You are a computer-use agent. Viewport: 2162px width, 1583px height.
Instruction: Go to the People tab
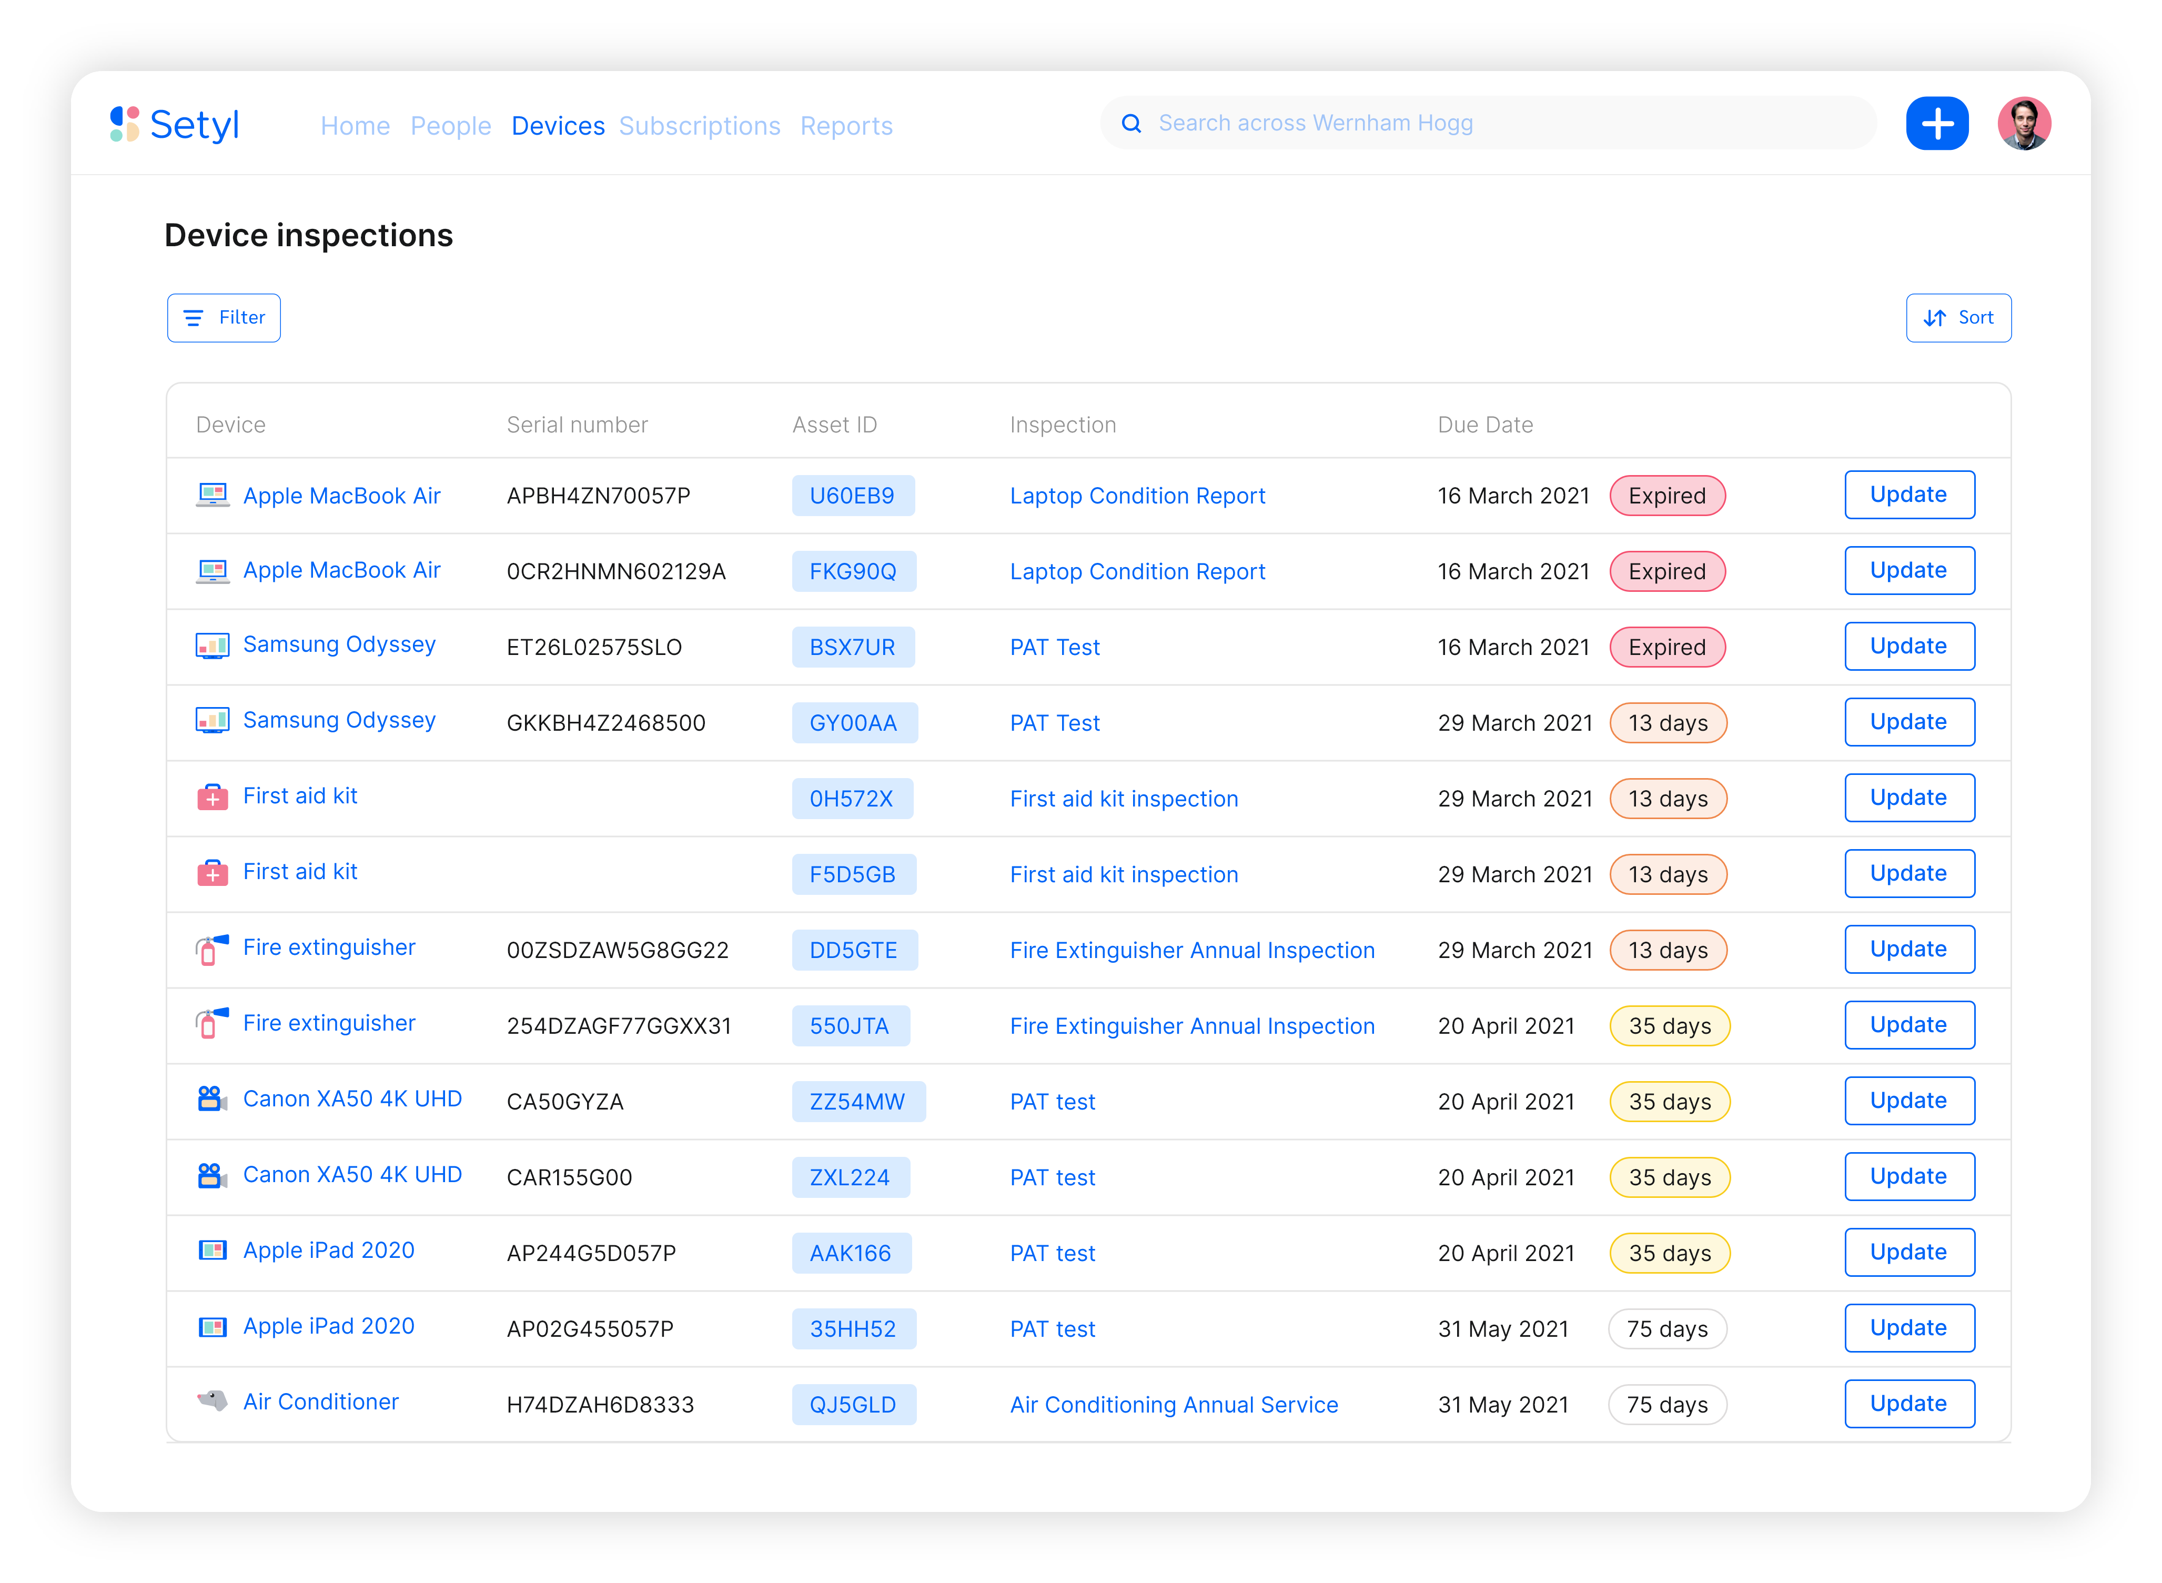(x=450, y=126)
